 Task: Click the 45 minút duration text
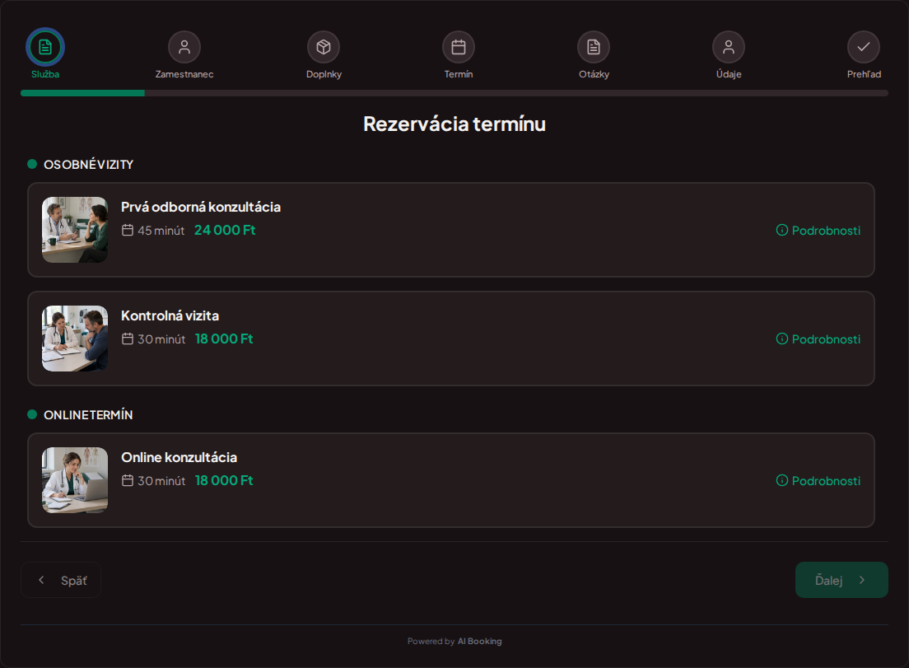[161, 231]
